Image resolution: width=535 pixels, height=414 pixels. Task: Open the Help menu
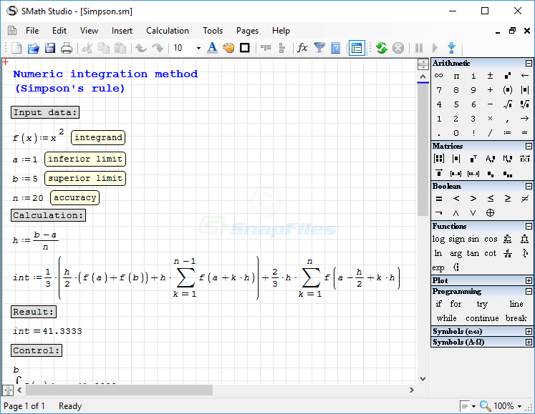(281, 31)
